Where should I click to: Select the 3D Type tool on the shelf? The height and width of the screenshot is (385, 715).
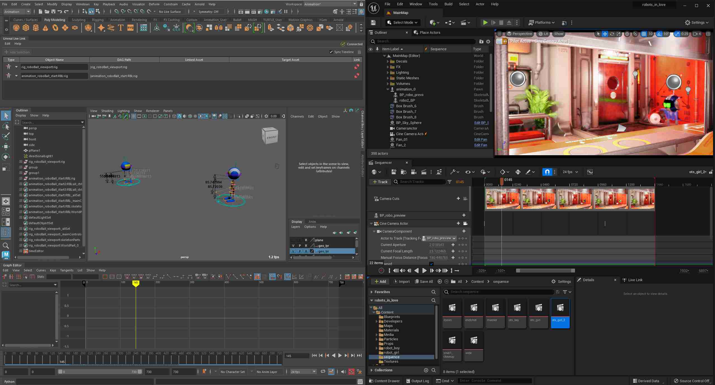(x=121, y=28)
